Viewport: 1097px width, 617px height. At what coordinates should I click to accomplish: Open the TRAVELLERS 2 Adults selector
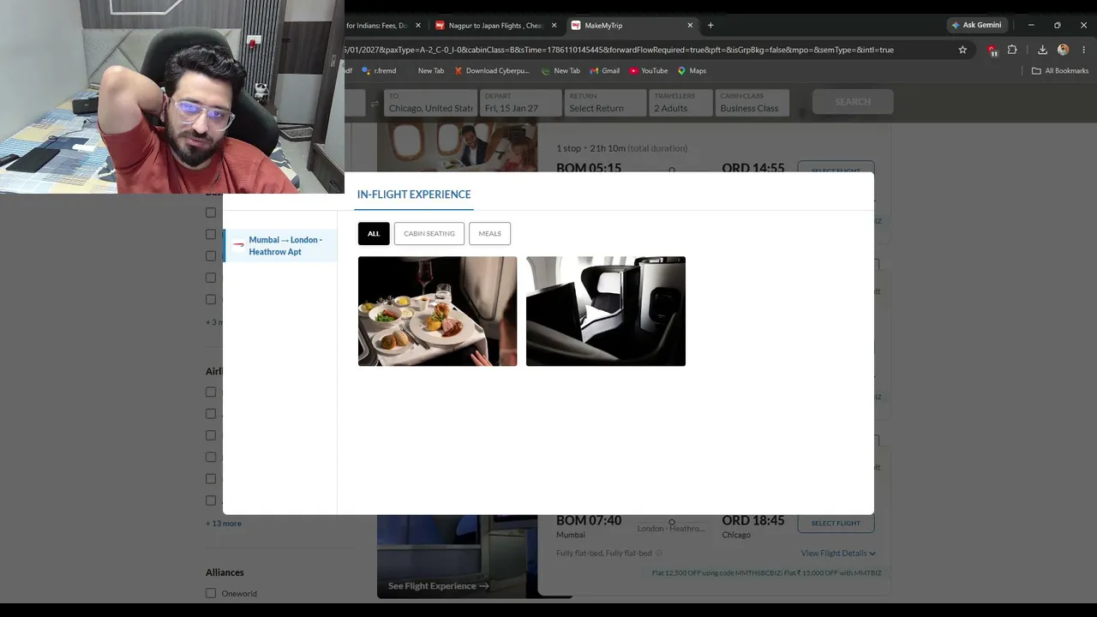pos(681,103)
